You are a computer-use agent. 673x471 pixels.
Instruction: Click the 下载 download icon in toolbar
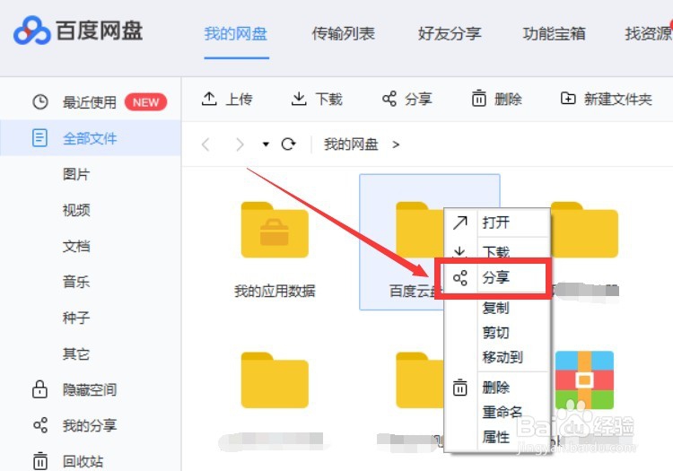pos(299,99)
